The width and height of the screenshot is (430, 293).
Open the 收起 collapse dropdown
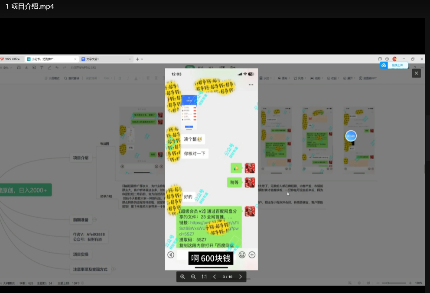click(333, 78)
